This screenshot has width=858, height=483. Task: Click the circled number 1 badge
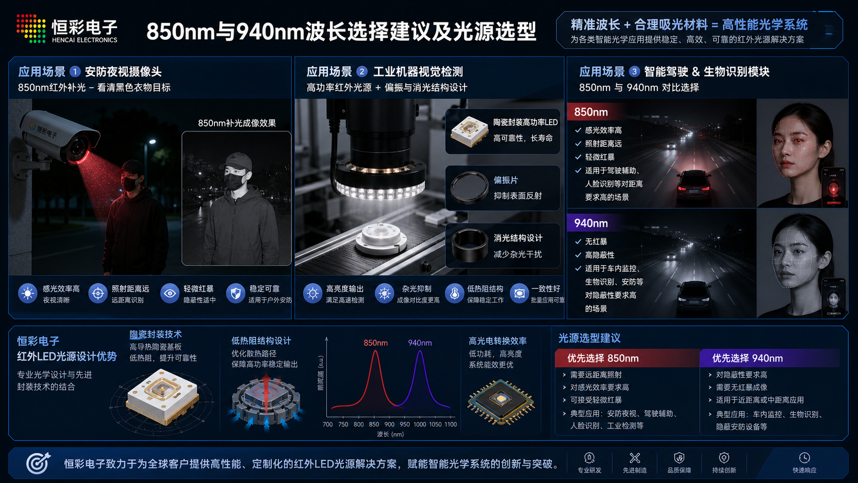click(74, 71)
